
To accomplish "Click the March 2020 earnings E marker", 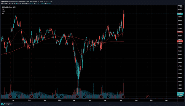I will pyautogui.click(x=77, y=97).
